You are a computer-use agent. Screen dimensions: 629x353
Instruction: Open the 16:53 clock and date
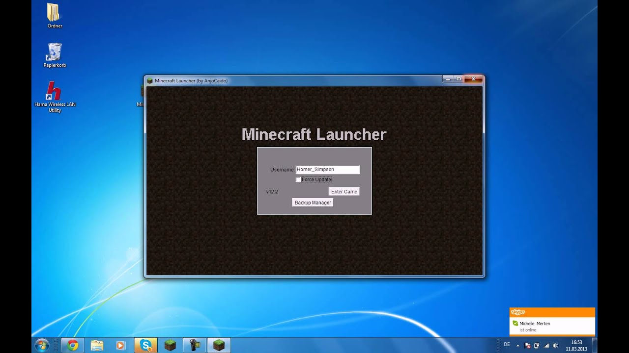click(x=576, y=346)
